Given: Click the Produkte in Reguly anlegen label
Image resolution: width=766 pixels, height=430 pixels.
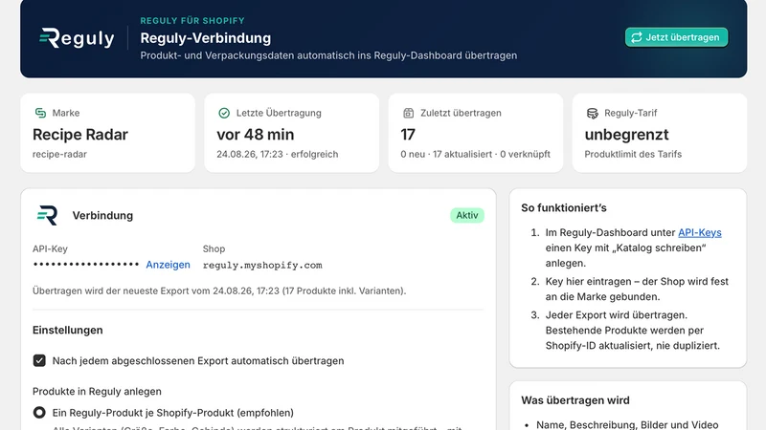Looking at the screenshot, I should click(97, 391).
